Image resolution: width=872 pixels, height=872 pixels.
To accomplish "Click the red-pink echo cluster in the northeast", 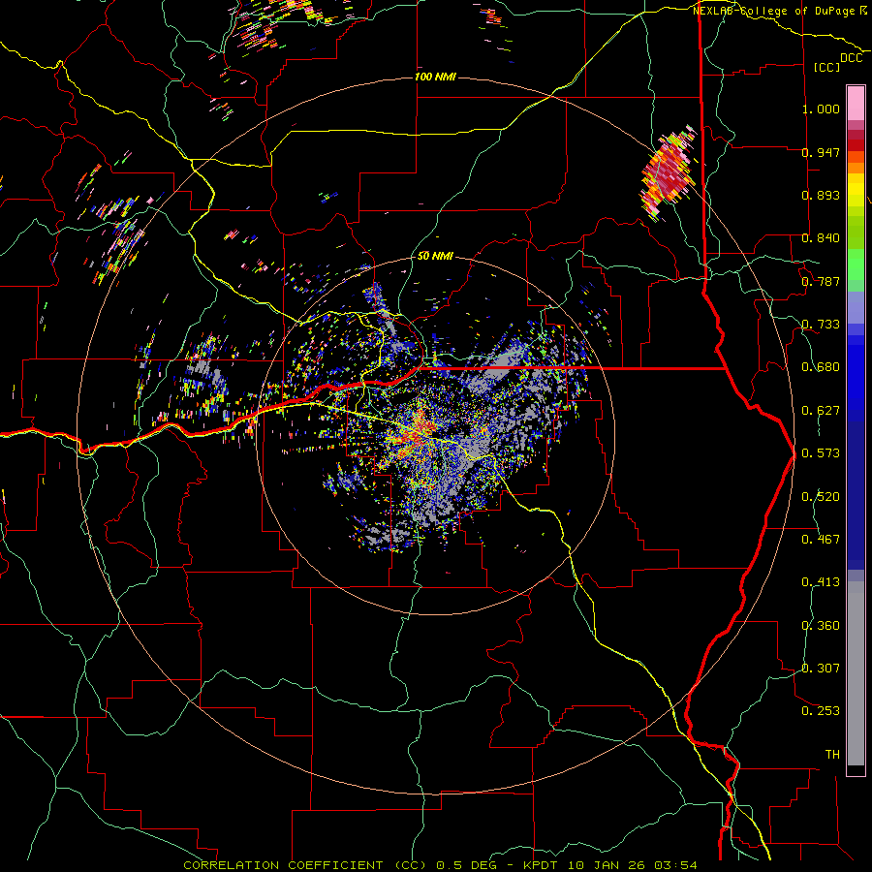I will pos(668,173).
